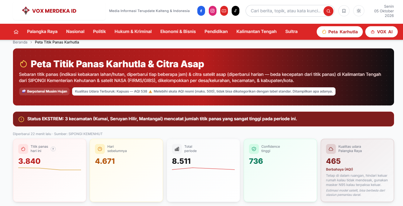Click the flame icon in Titik panas card

pyautogui.click(x=23, y=149)
